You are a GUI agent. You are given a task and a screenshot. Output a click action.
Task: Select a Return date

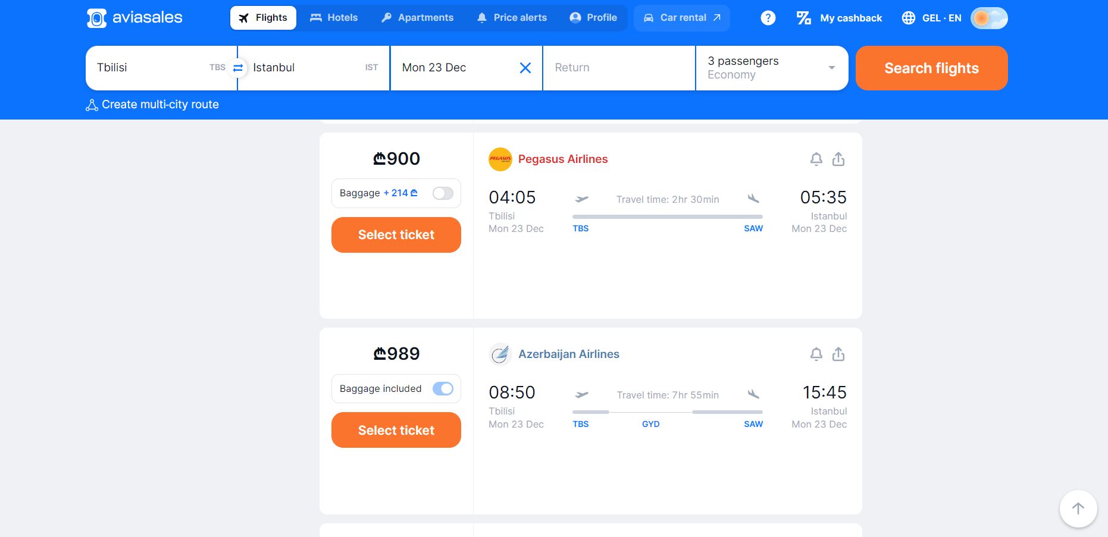[x=619, y=68]
